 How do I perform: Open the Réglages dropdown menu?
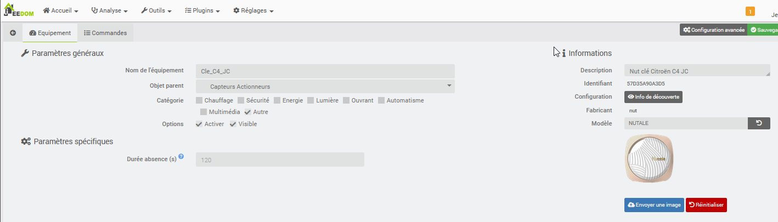253,10
